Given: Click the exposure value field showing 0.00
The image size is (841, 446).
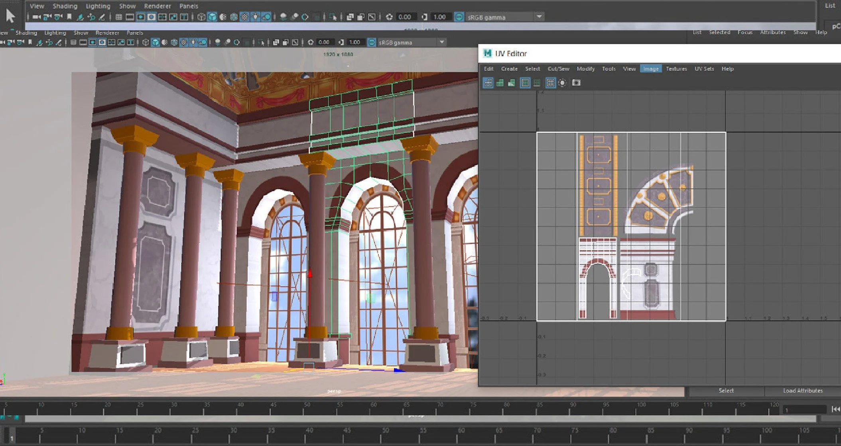Looking at the screenshot, I should (x=404, y=17).
